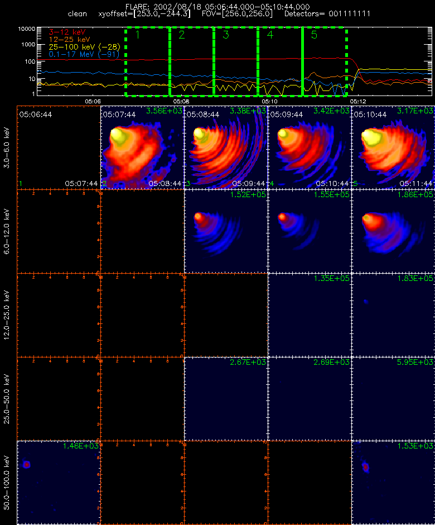Select the 3.0-6.0 keV image starting 05:10:44
Viewport: 435px width, 525px height.
click(393, 147)
